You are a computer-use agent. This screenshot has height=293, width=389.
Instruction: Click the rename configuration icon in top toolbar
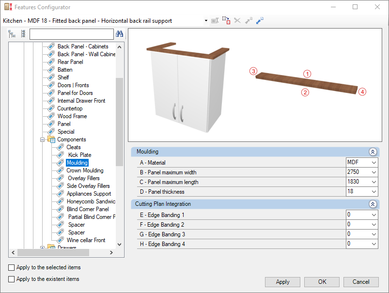click(215, 21)
